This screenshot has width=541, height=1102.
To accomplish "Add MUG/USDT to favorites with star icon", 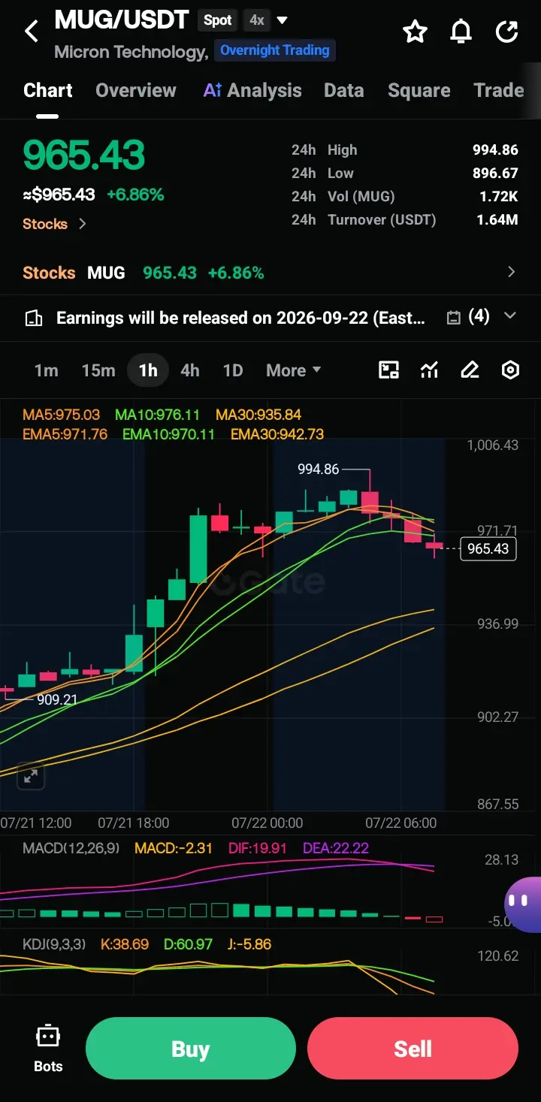I will point(415,32).
